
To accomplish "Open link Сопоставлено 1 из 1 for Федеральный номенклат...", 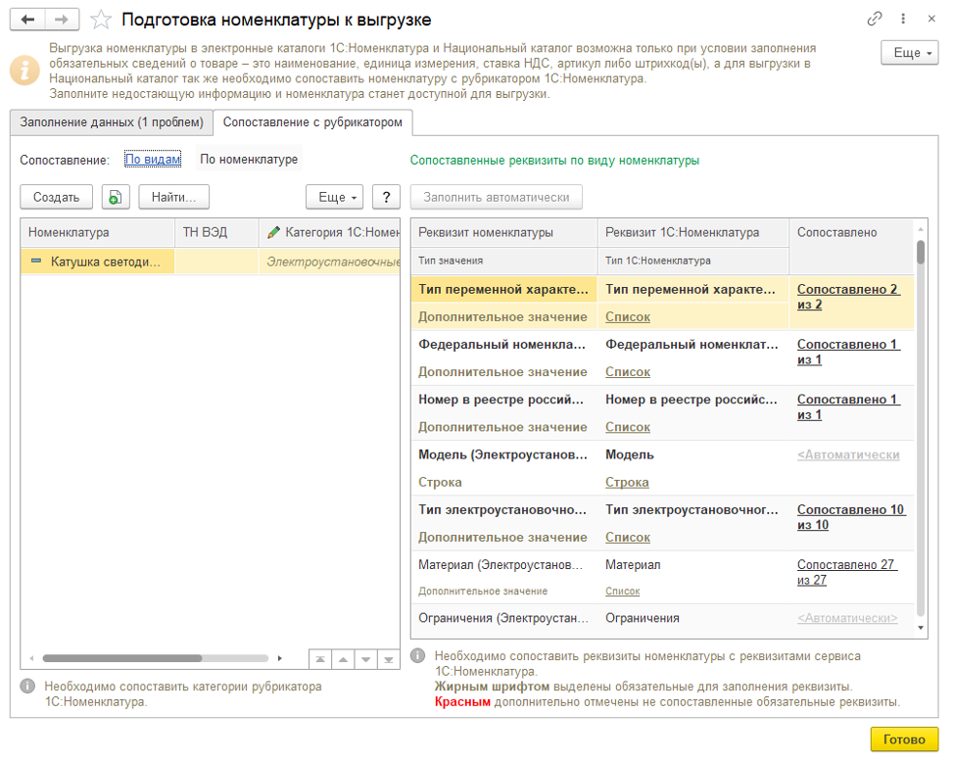I will coord(847,352).
